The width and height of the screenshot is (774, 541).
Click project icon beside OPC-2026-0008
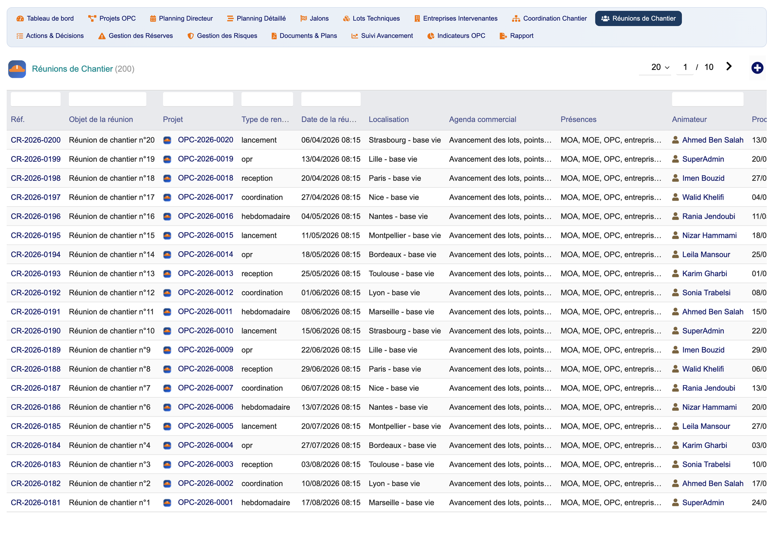[x=167, y=369]
